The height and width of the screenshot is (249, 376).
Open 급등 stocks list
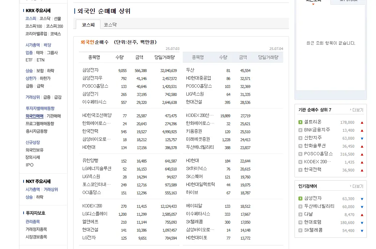[x=29, y=86]
